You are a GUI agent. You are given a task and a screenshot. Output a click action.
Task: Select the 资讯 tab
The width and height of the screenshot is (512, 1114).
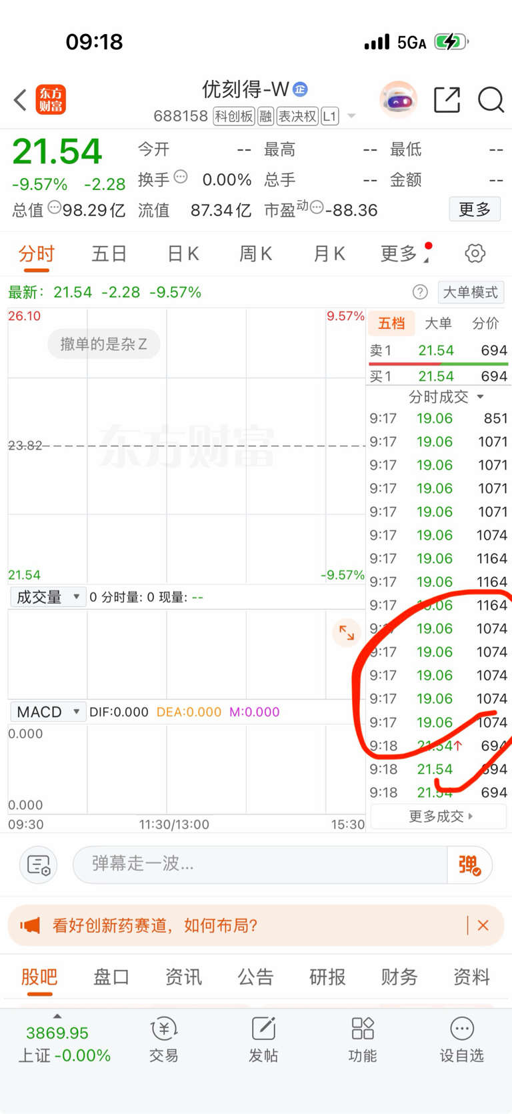point(183,977)
